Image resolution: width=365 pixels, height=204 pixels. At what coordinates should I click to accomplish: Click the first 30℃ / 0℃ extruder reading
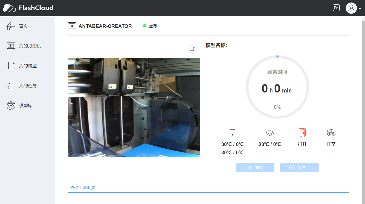[232, 144]
